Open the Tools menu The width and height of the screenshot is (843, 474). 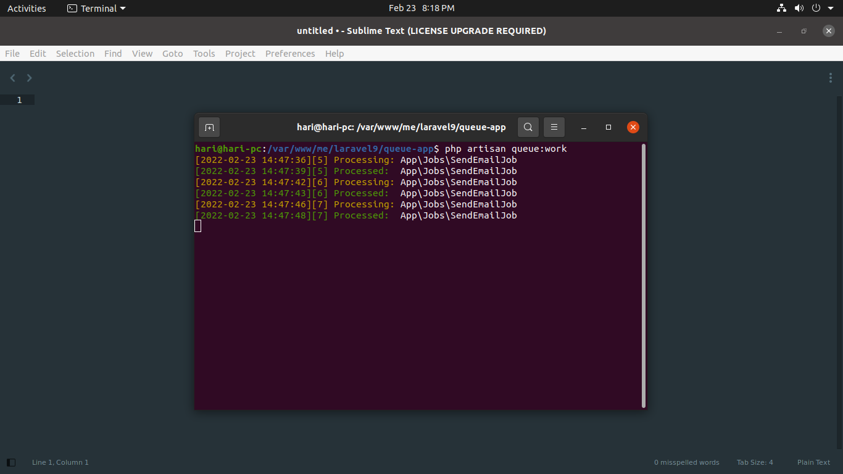pos(204,54)
